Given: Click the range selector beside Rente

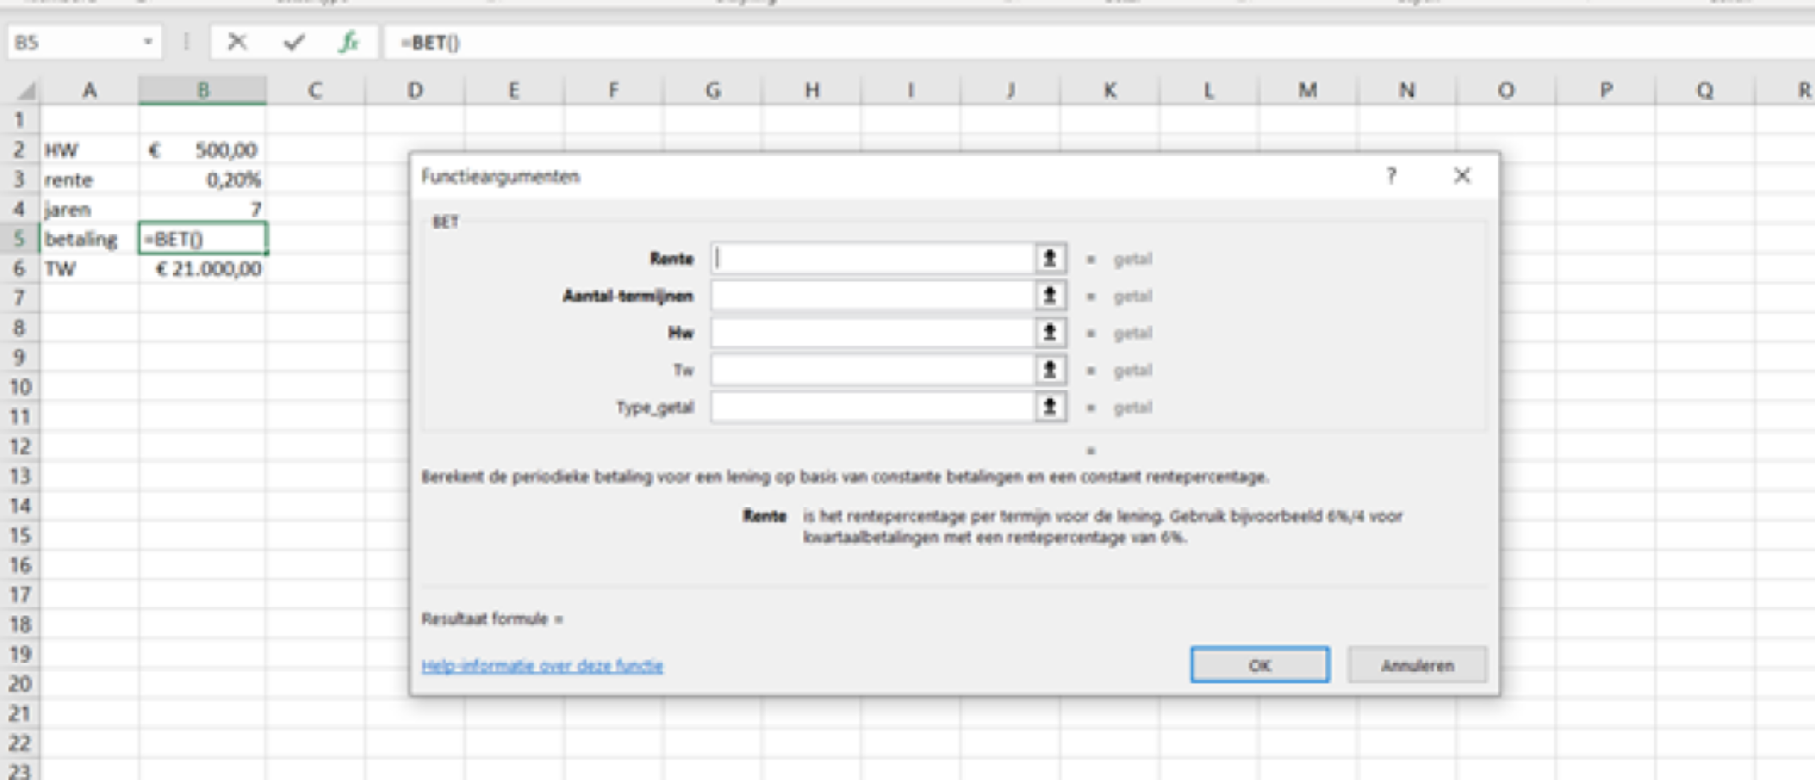Looking at the screenshot, I should point(1049,258).
